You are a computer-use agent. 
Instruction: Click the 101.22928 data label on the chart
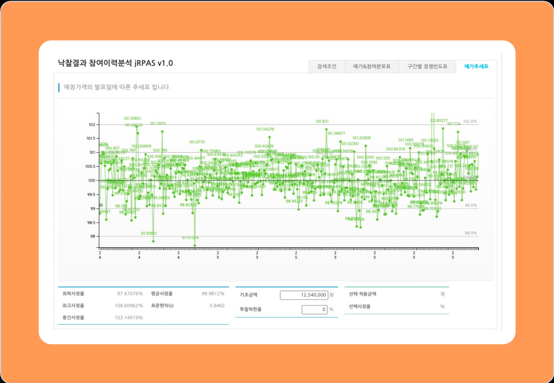pos(361,138)
